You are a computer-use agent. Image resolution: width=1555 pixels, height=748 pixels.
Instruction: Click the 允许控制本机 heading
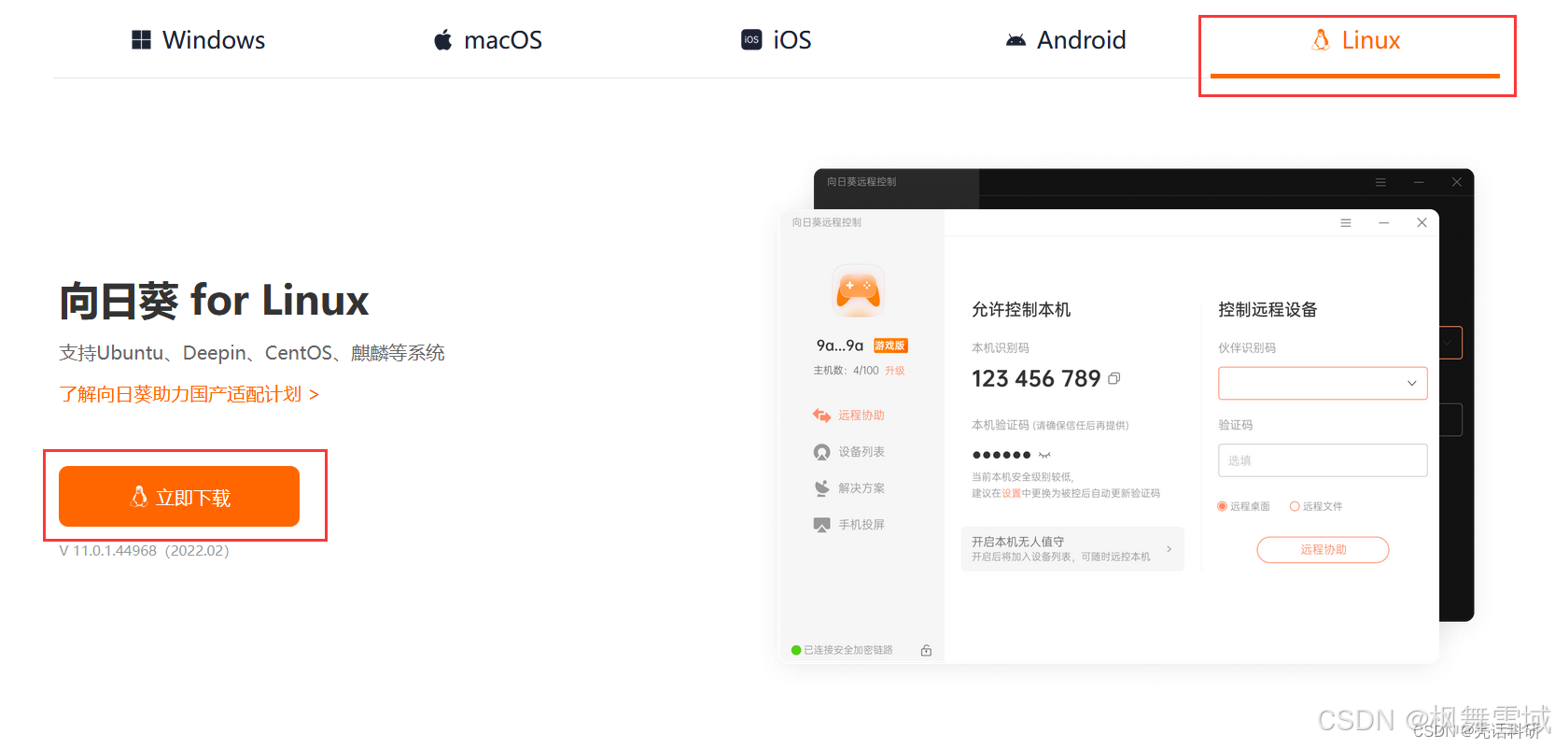click(1021, 309)
